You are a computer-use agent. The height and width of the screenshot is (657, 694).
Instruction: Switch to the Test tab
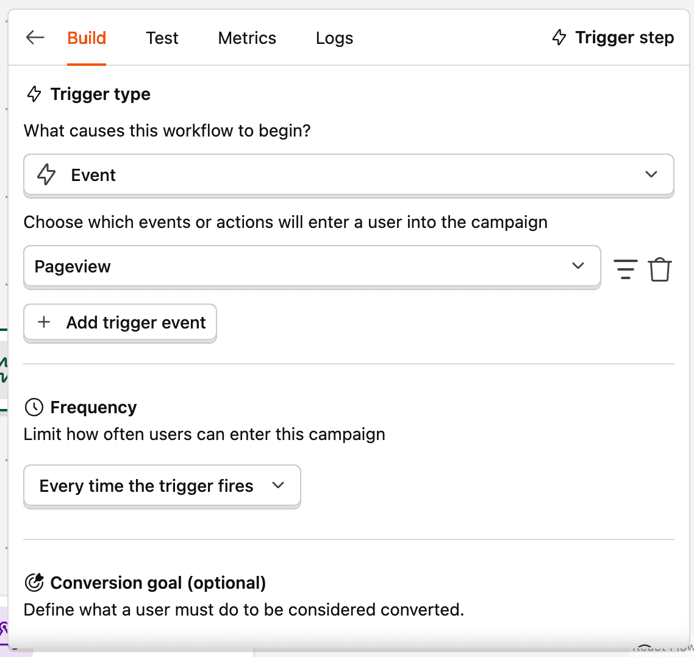click(162, 38)
